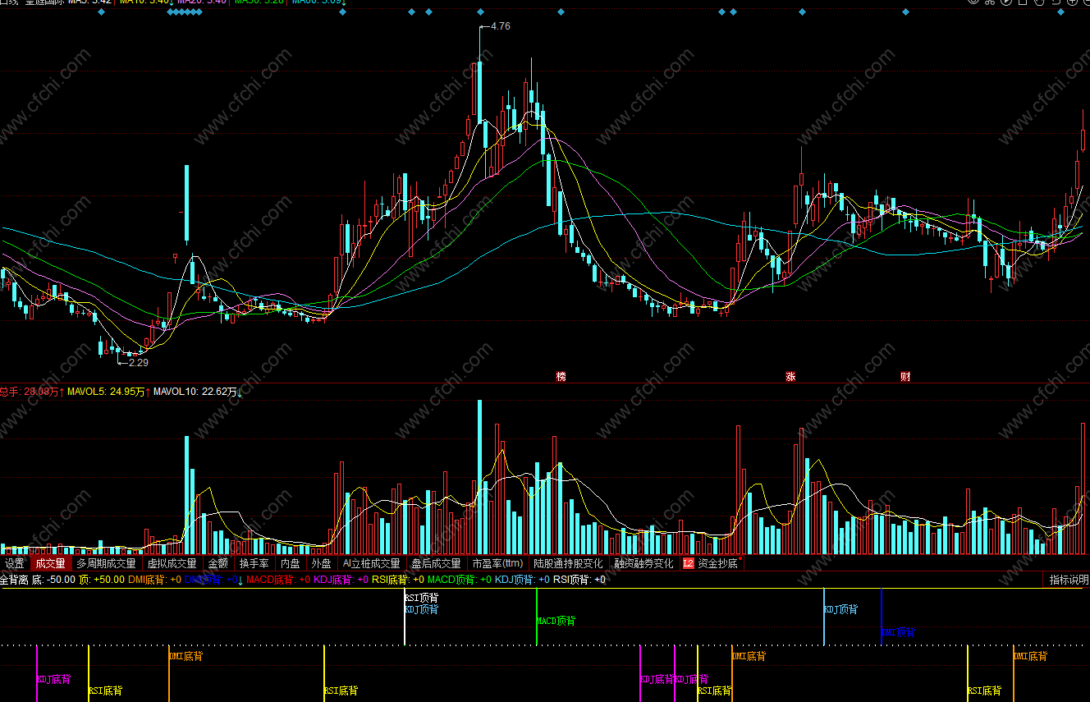Click the 顶: +50.00 legend value
The width and height of the screenshot is (1090, 702).
[x=102, y=580]
